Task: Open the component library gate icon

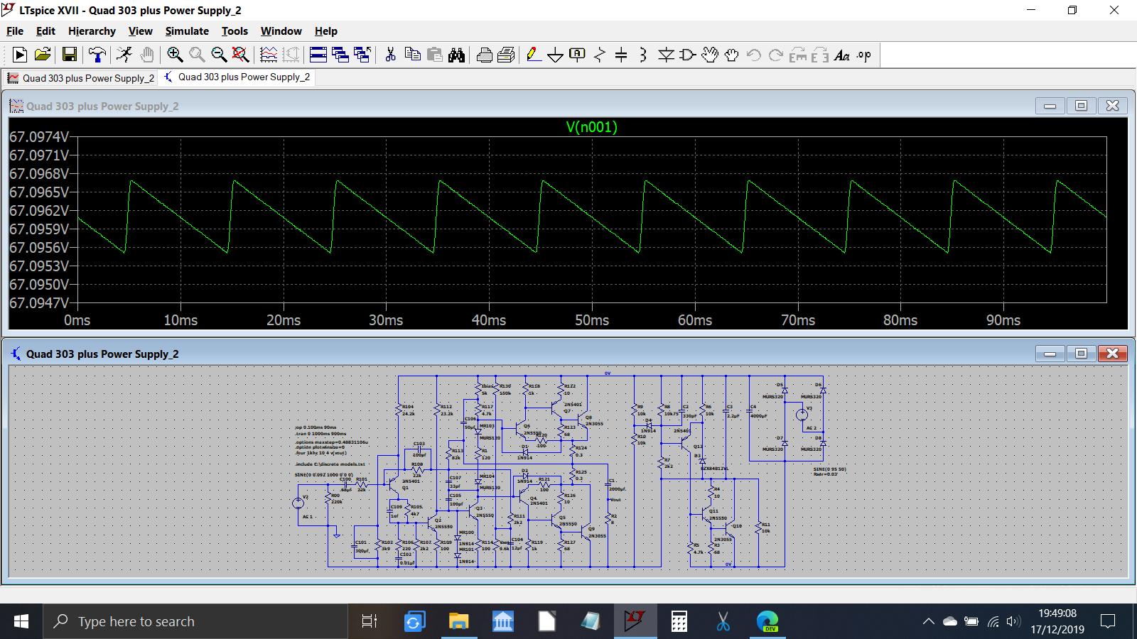Action: click(x=687, y=55)
